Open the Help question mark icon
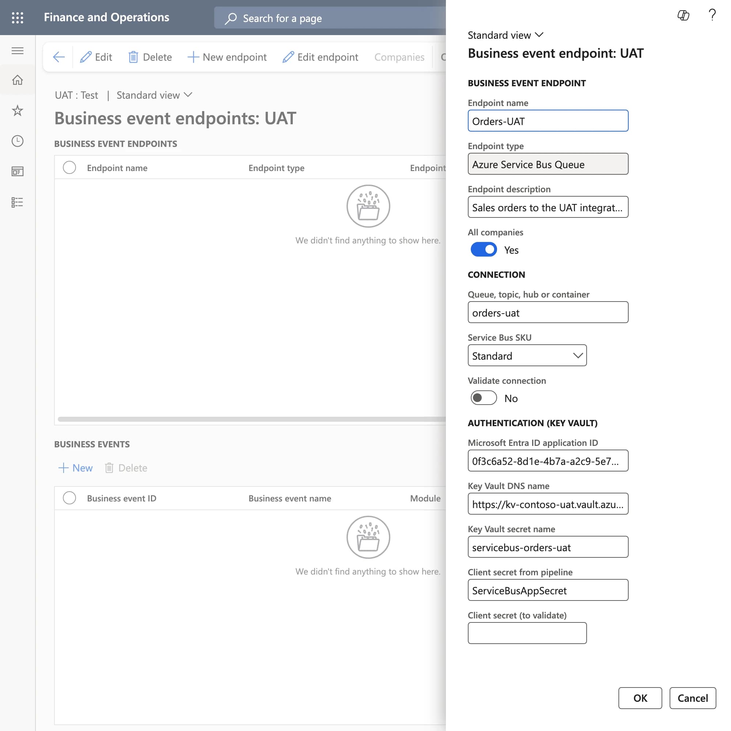731x731 pixels. point(712,15)
